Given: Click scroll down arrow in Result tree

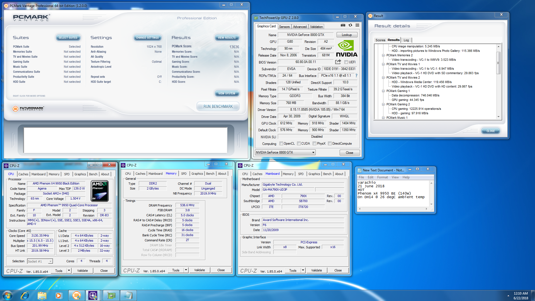Looking at the screenshot, I should point(498,117).
